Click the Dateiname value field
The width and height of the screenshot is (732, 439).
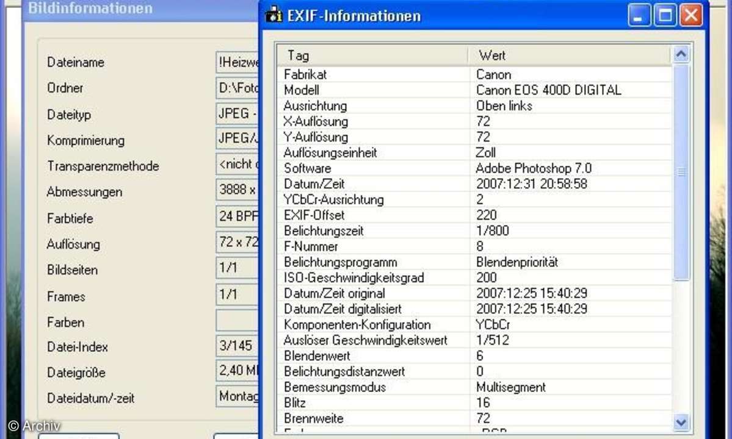(x=237, y=62)
